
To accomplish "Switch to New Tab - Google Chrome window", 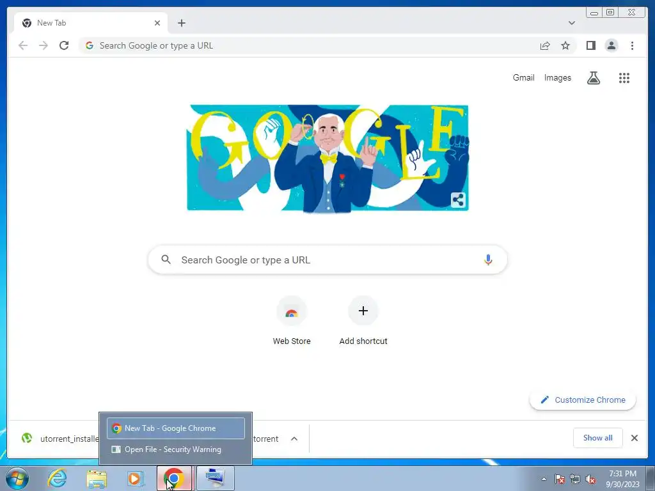I will coord(175,428).
